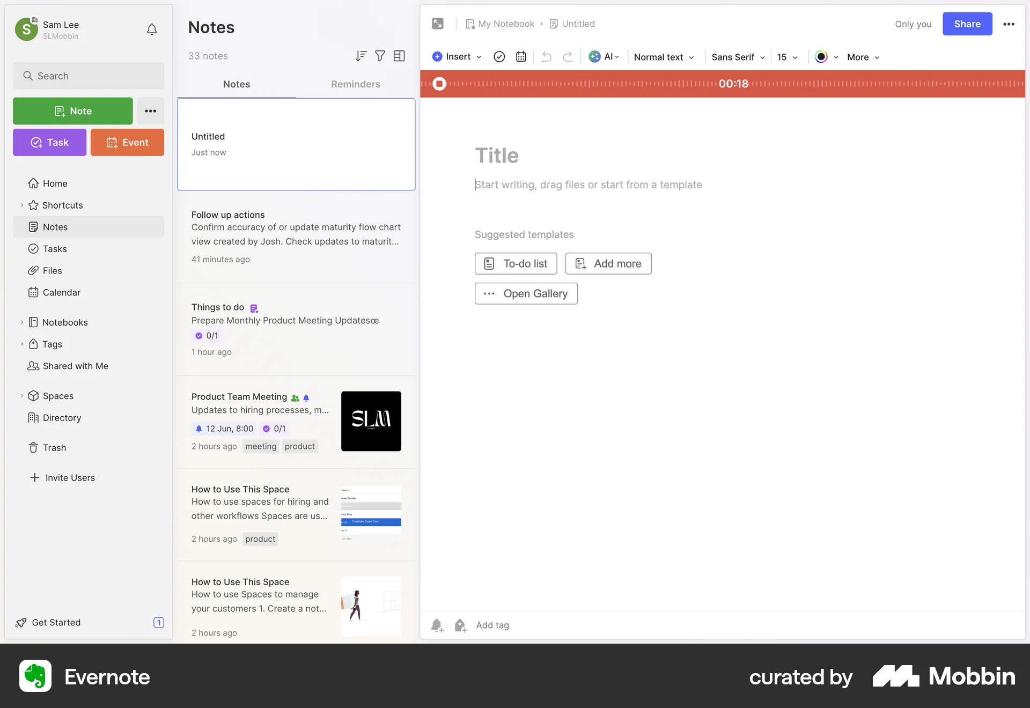Set a reminder using the bell icon below the note
Viewport: 1030px width, 708px height.
(437, 625)
